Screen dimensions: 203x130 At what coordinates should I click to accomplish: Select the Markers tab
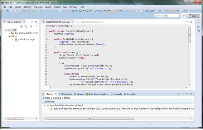49,94
